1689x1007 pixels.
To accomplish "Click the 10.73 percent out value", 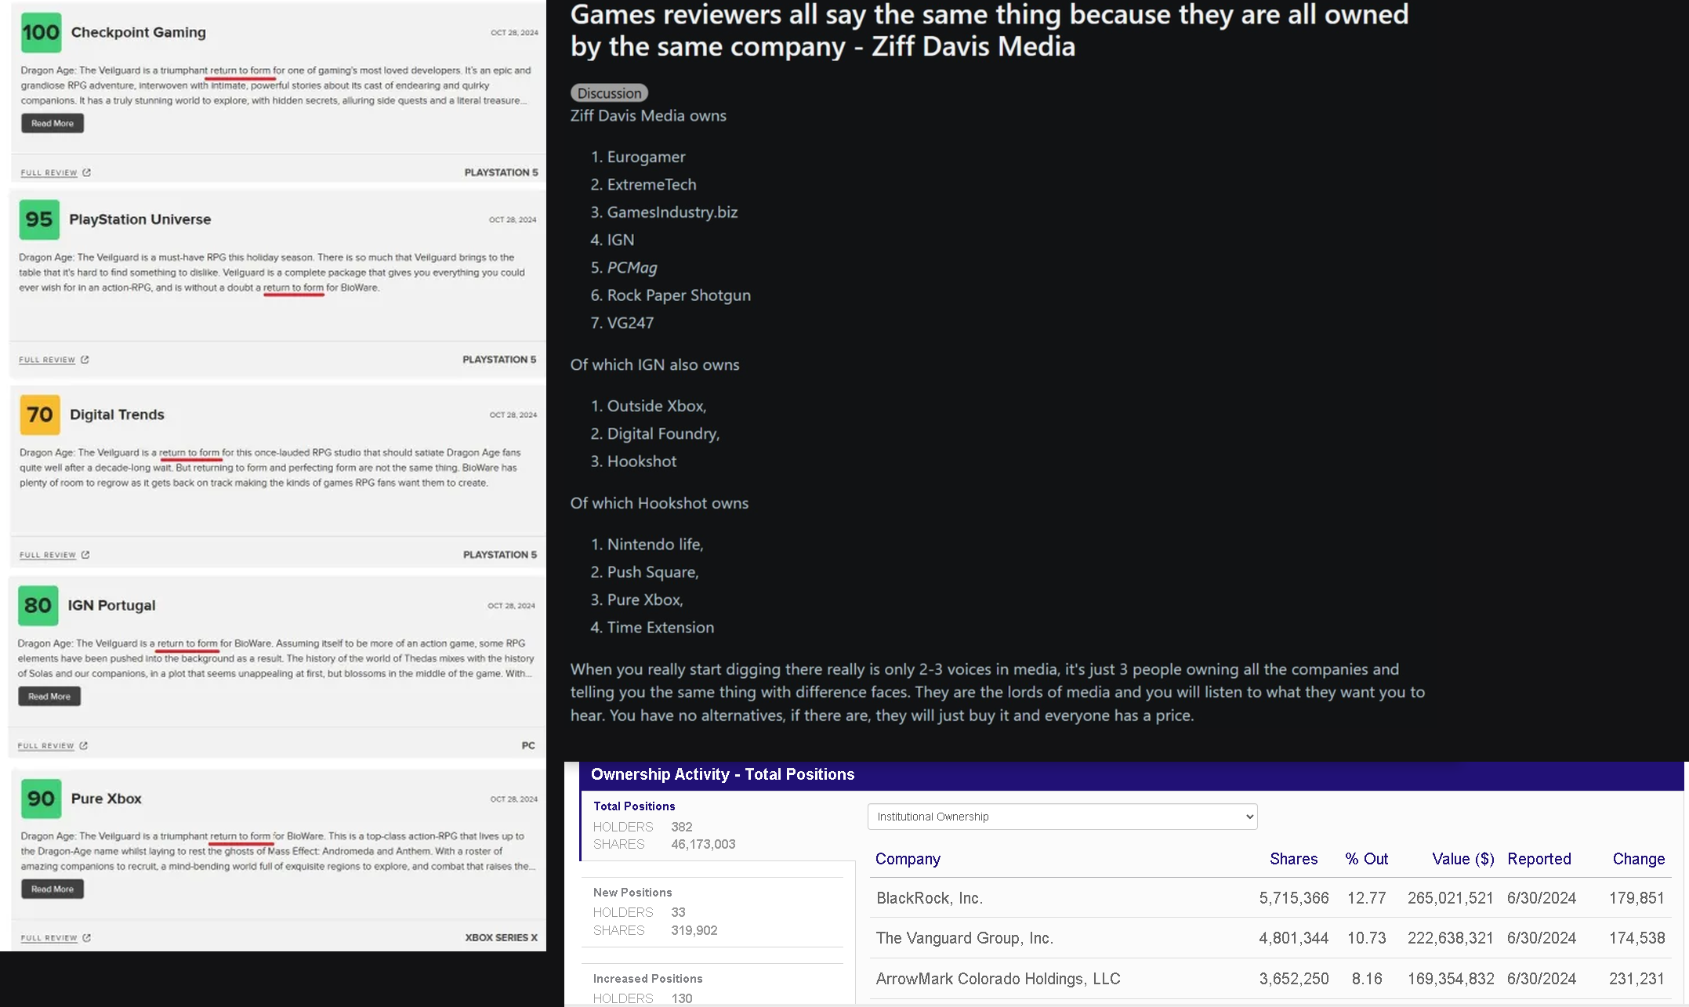I will point(1367,938).
